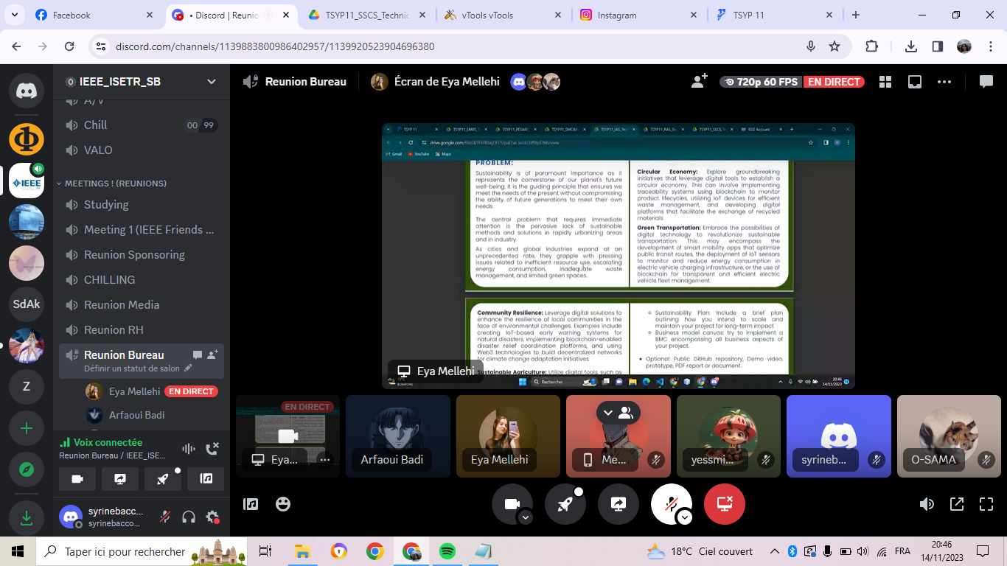Disconnect from voice with phone icon

[212, 449]
